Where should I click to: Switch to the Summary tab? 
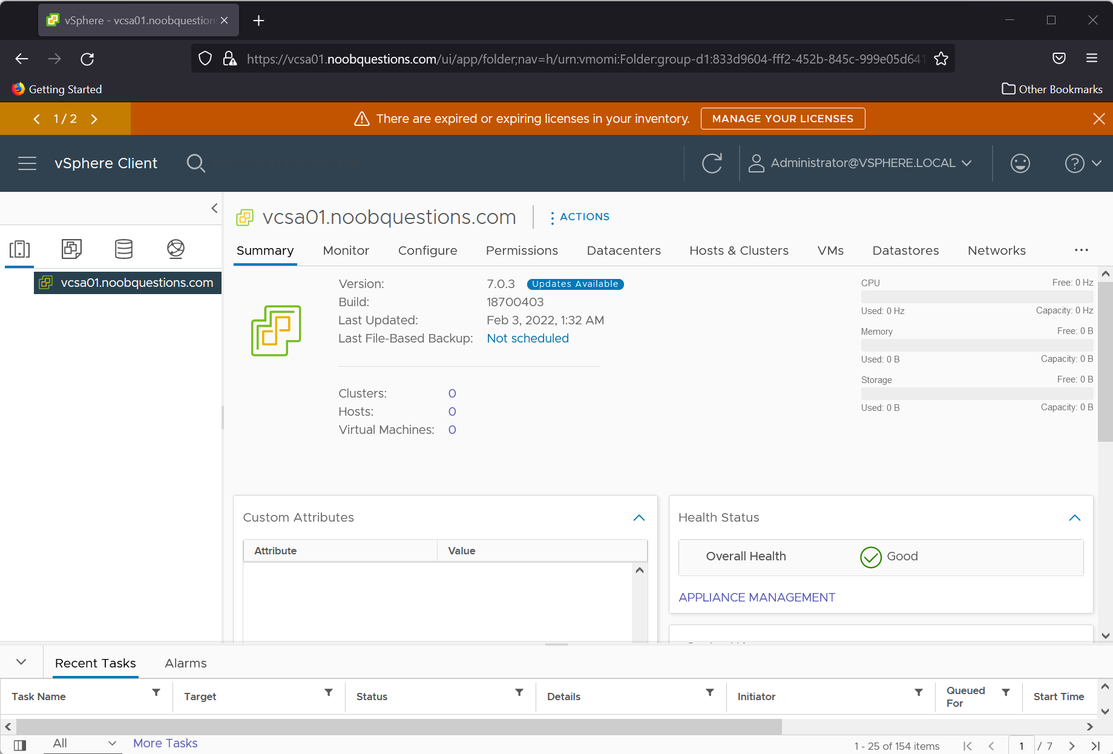(x=265, y=251)
